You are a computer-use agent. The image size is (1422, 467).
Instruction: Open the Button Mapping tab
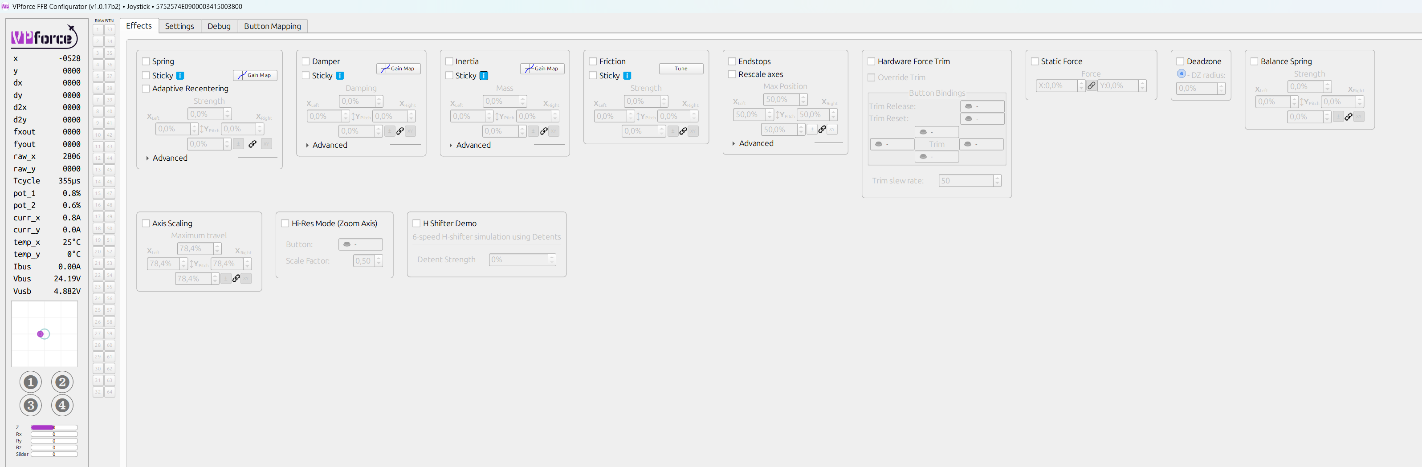(x=273, y=27)
